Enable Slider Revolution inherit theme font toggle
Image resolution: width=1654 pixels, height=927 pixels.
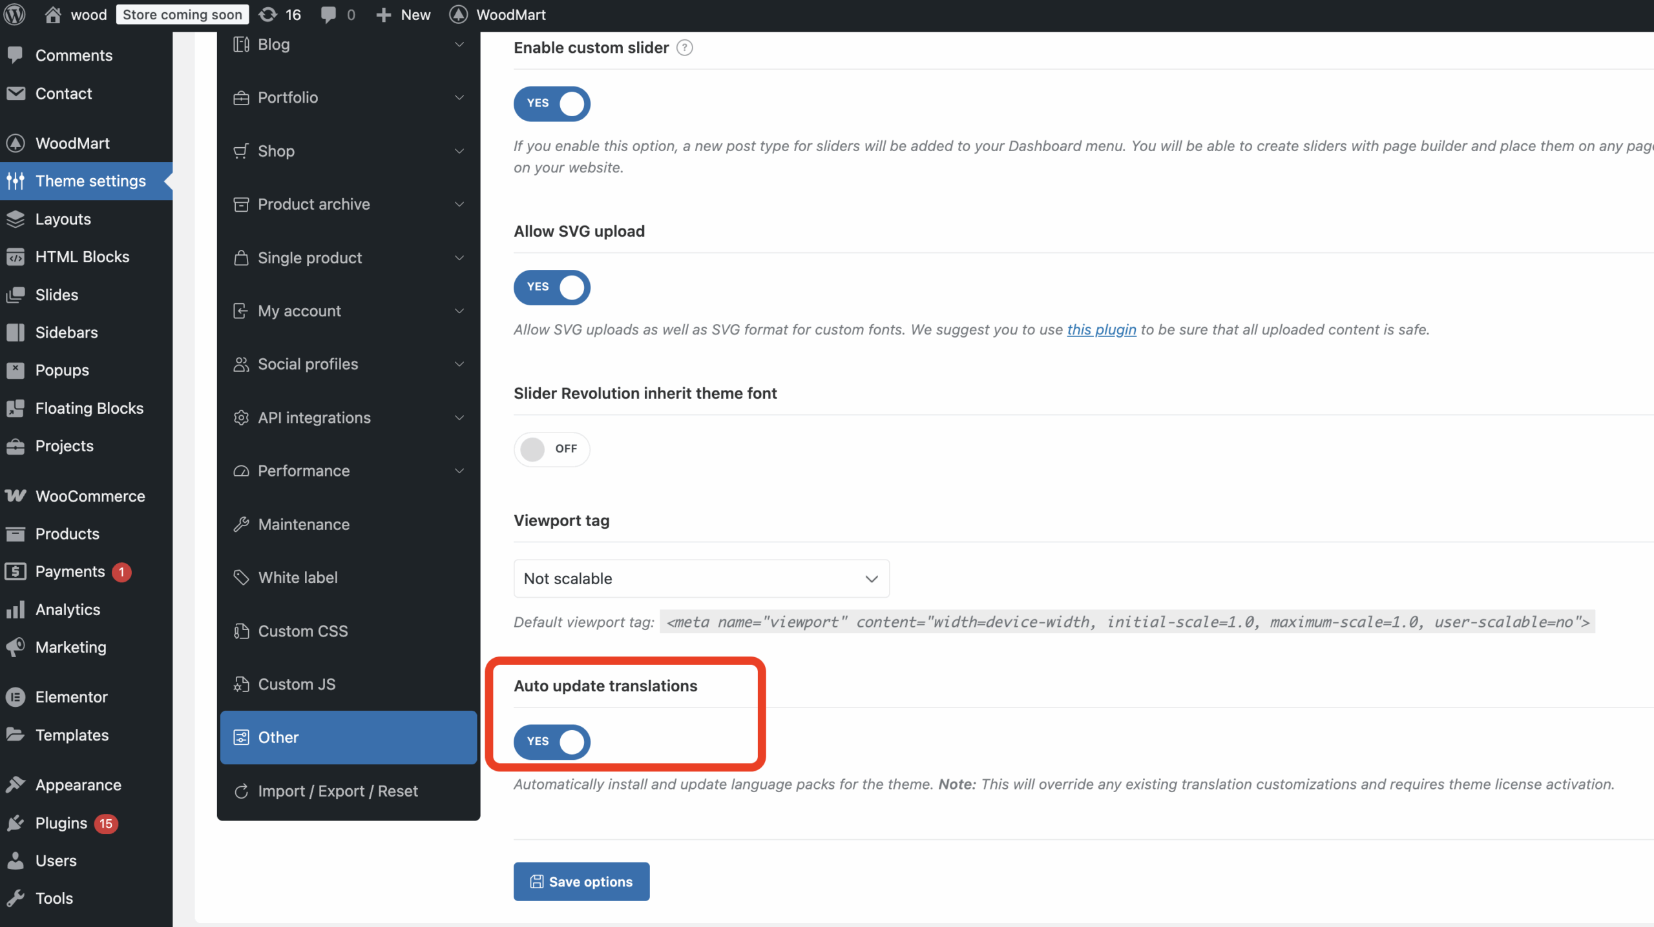click(x=552, y=449)
